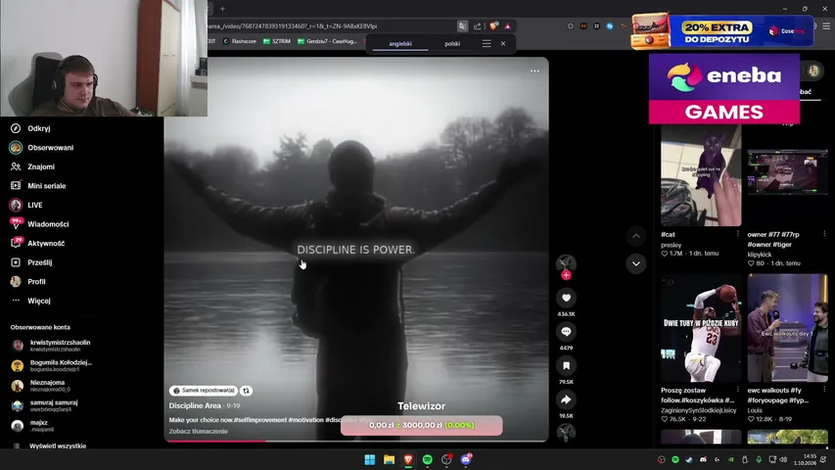Open Spotify from taskbar
Screen dimensions: 835x470
coord(427,459)
